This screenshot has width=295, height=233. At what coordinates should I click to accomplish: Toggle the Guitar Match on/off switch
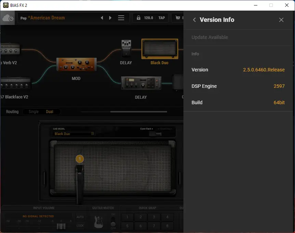point(113,221)
